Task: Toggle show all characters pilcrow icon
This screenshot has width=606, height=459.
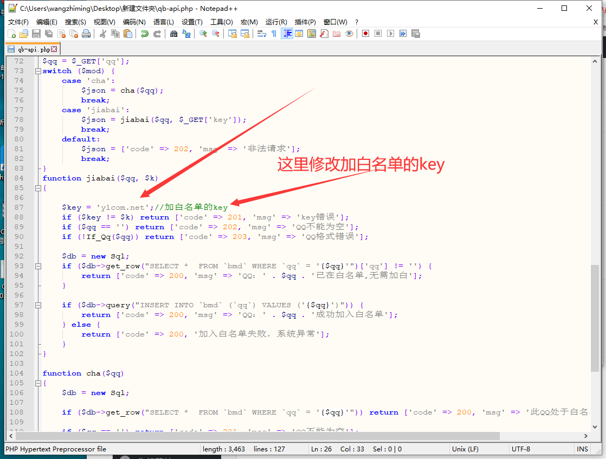Action: click(x=274, y=34)
